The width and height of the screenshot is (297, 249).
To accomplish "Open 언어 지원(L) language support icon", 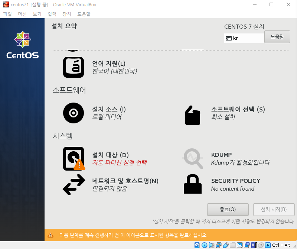I will tap(74, 67).
